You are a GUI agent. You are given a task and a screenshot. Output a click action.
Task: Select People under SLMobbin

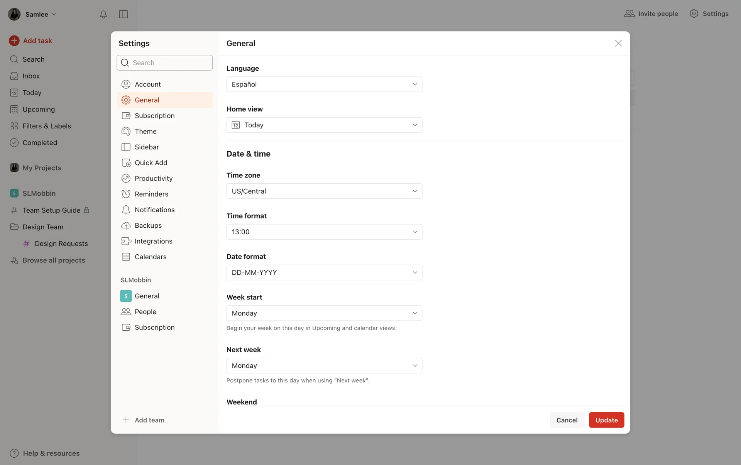pos(145,312)
